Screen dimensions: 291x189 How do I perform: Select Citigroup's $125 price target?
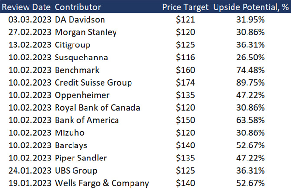[186, 45]
